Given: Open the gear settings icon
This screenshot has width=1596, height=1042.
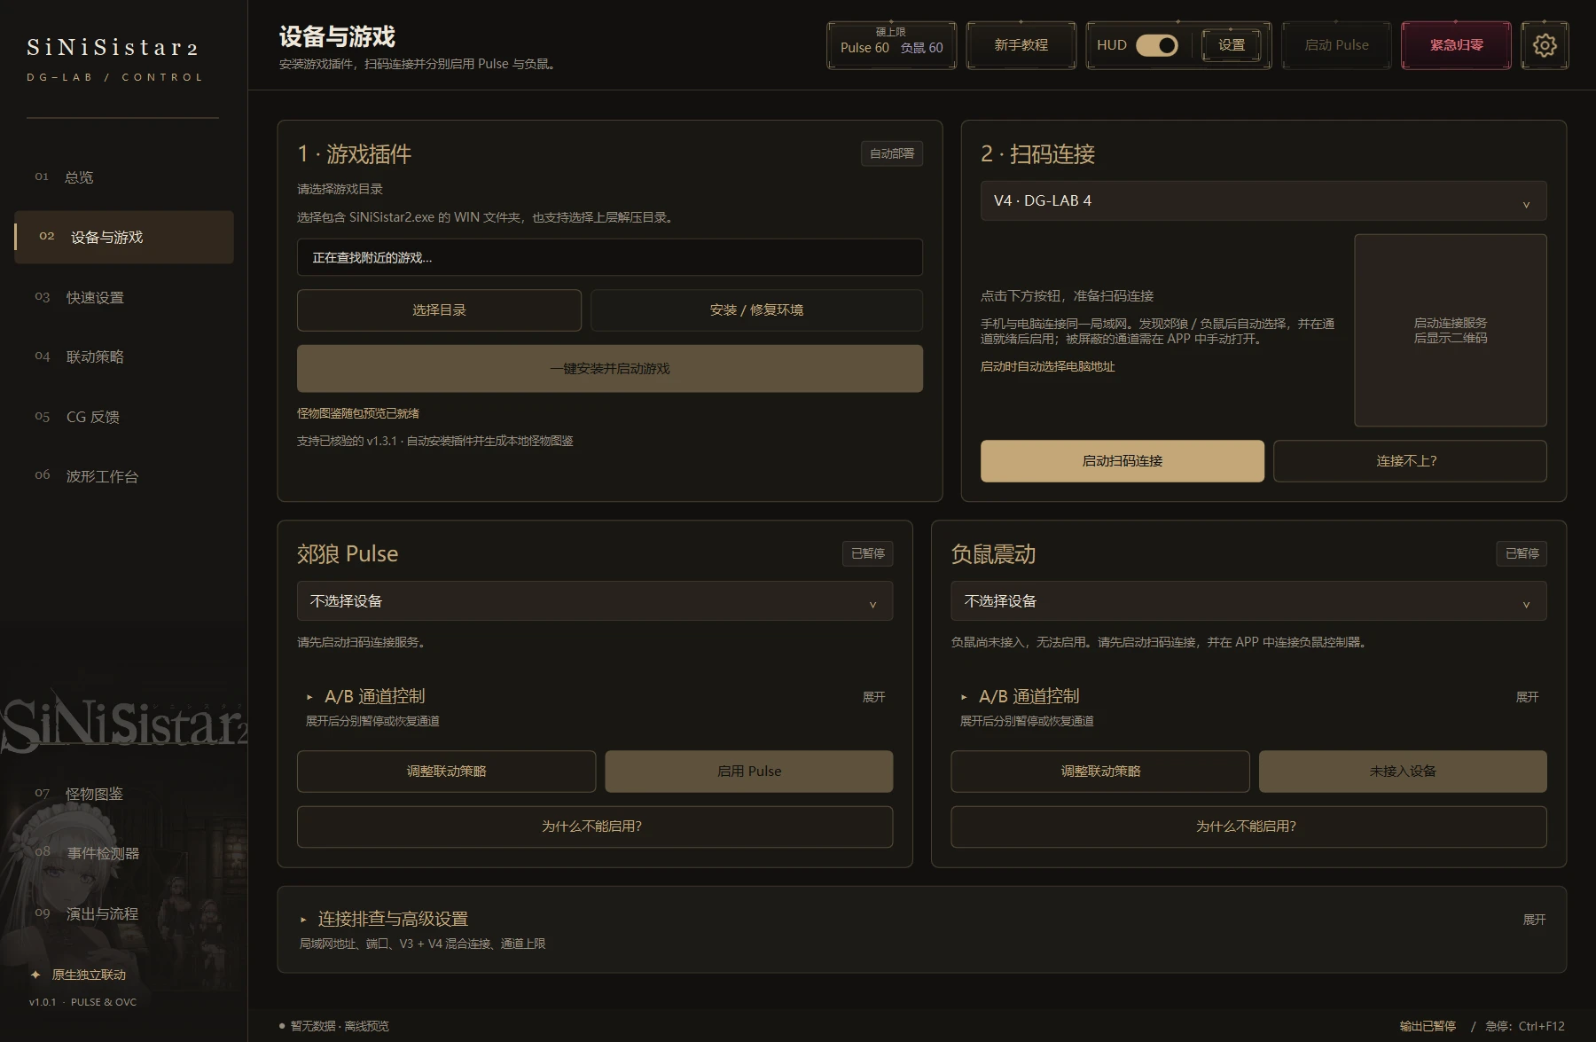Looking at the screenshot, I should [1545, 45].
